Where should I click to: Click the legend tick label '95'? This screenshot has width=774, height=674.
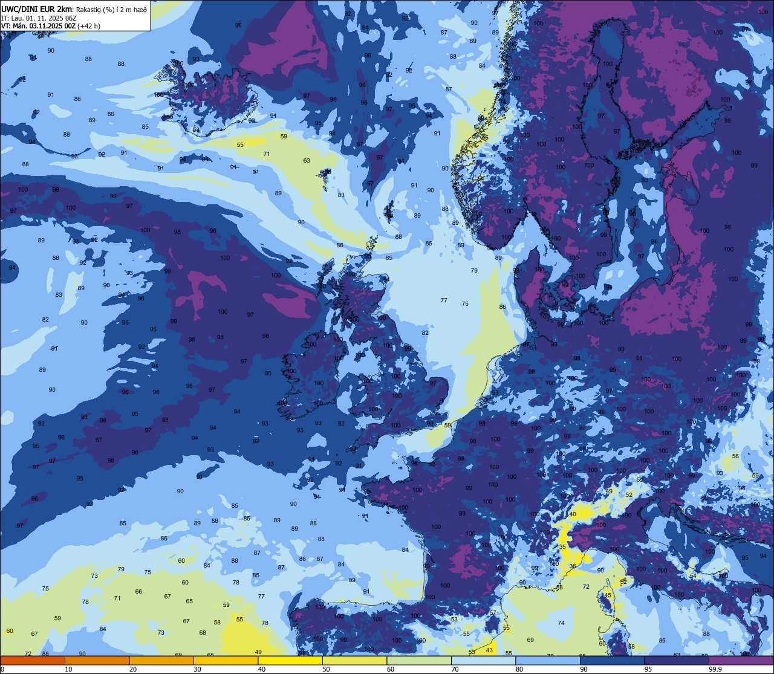tap(648, 669)
